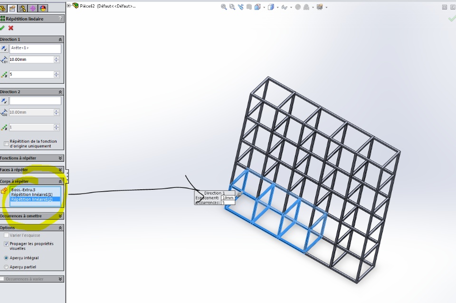
Task: Reverse Direction 2 arrow button
Action: [4, 101]
